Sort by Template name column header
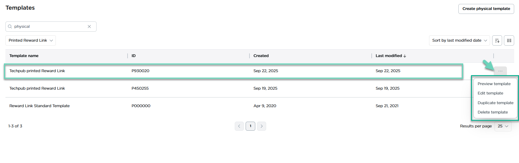The image size is (519, 163). coord(24,56)
